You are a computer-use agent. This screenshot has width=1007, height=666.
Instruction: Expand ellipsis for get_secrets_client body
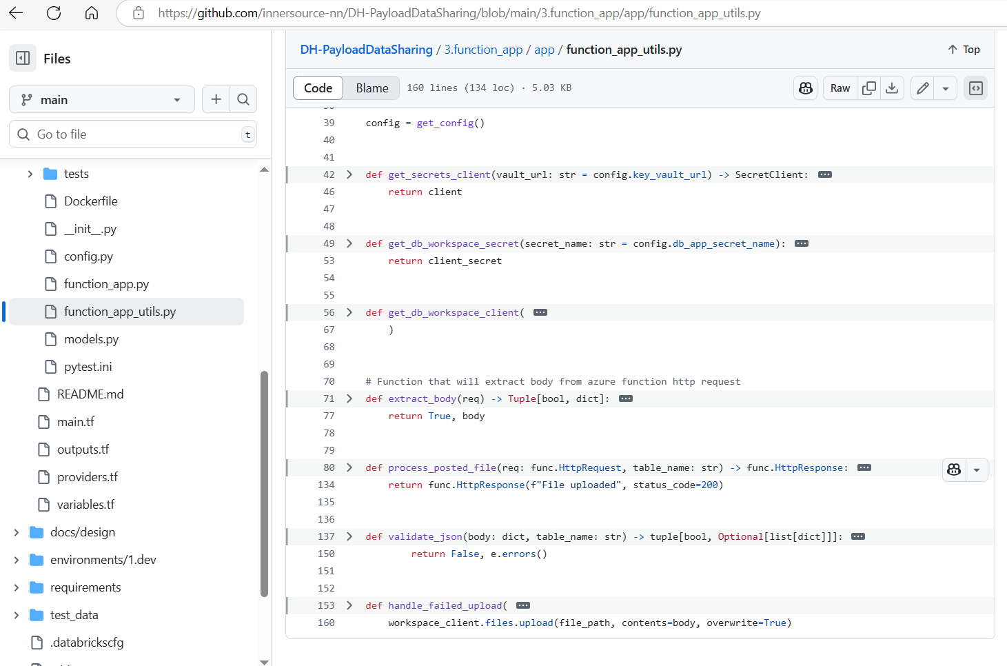825,174
